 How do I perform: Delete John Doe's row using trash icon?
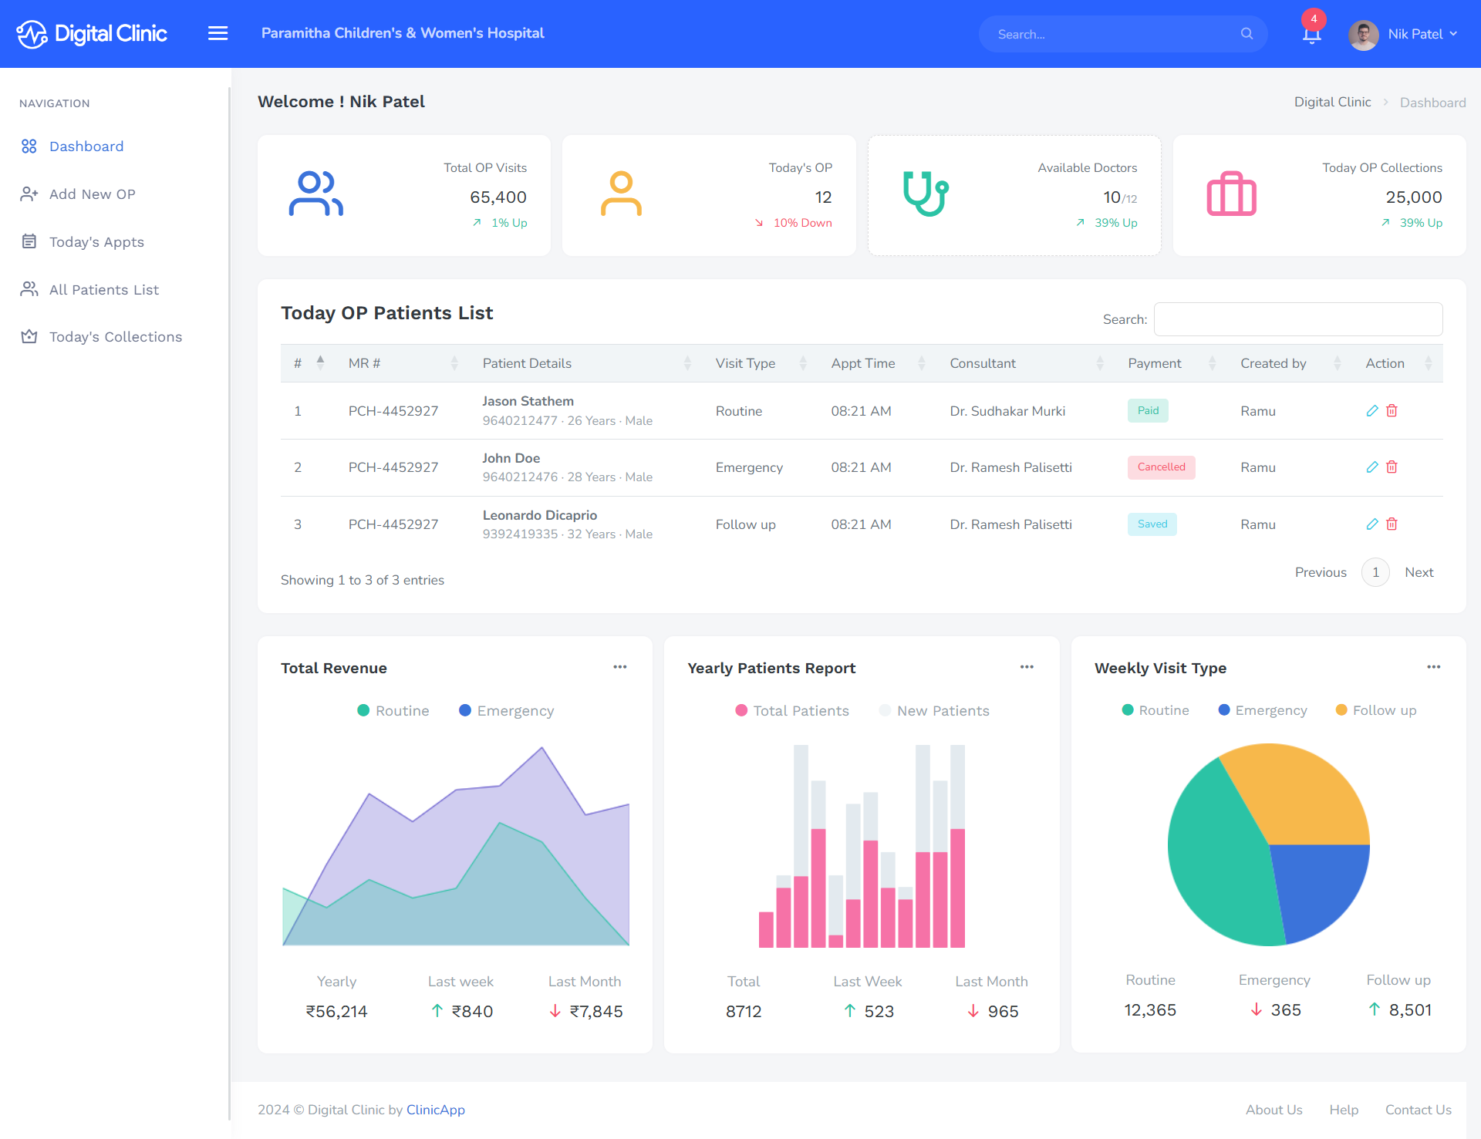pos(1392,467)
